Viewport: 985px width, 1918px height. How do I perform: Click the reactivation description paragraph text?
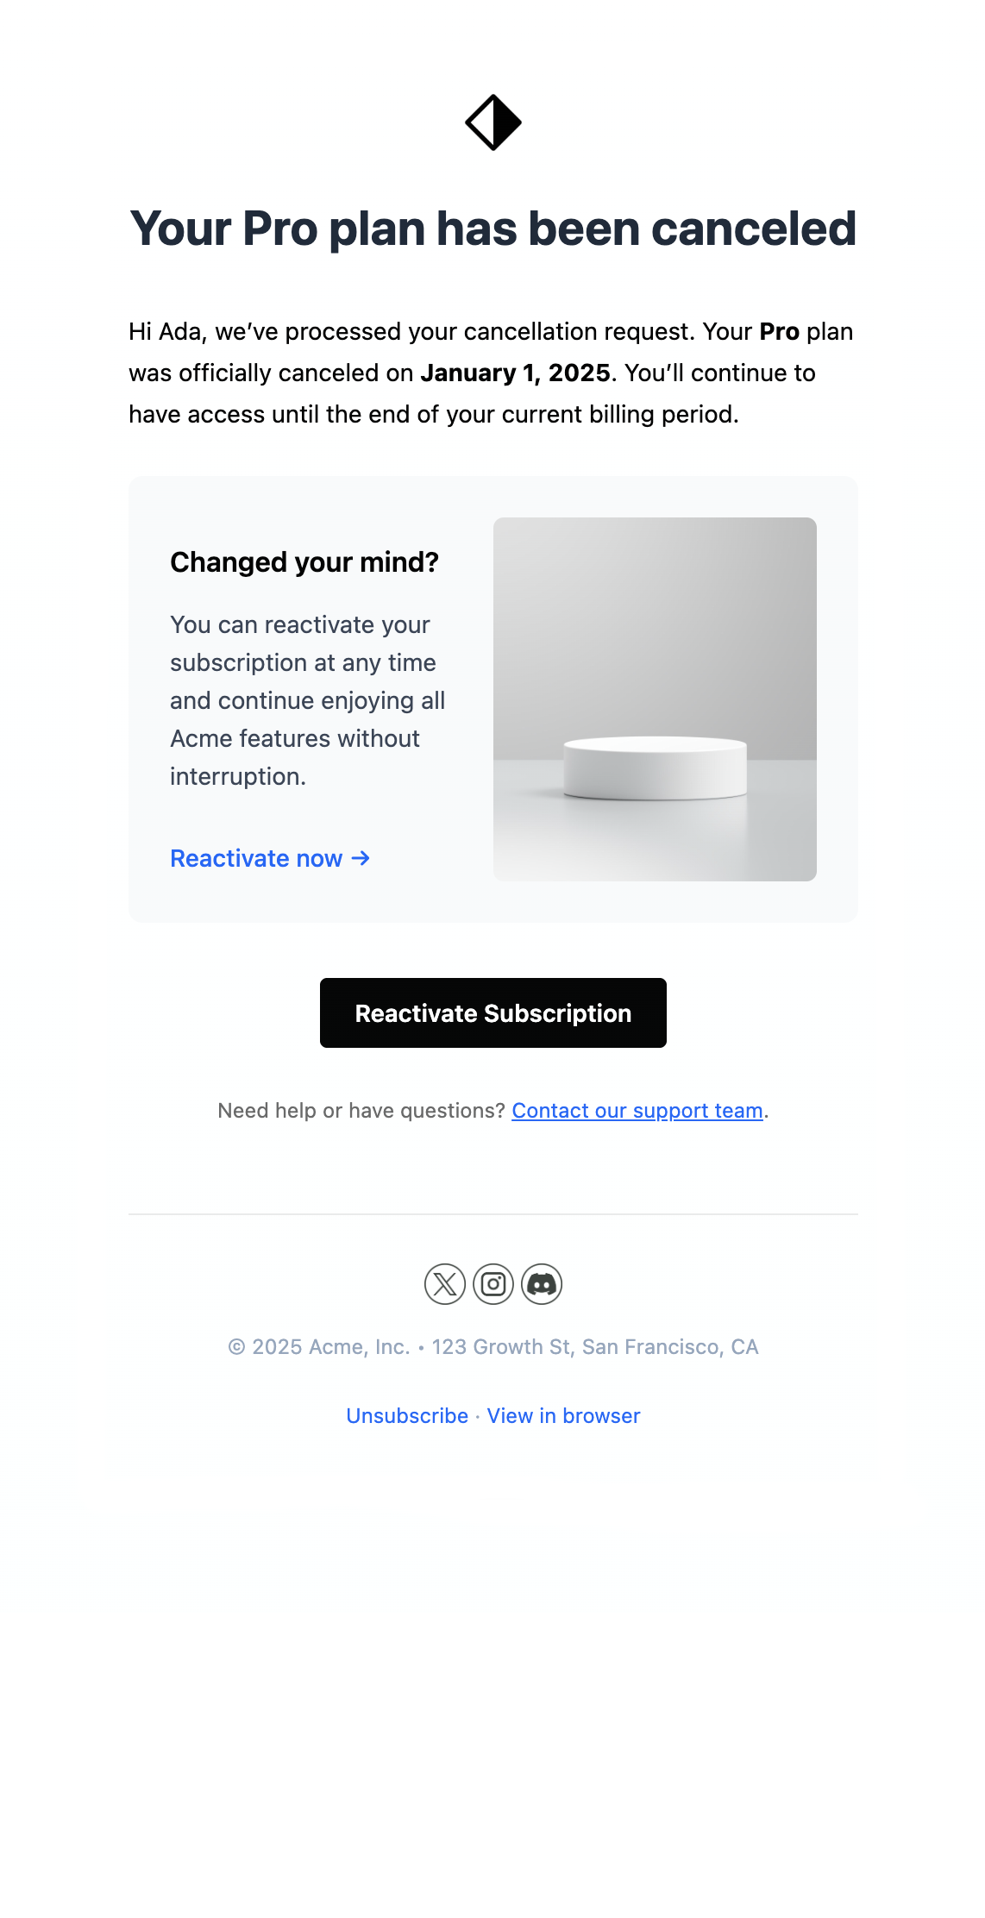click(x=308, y=700)
